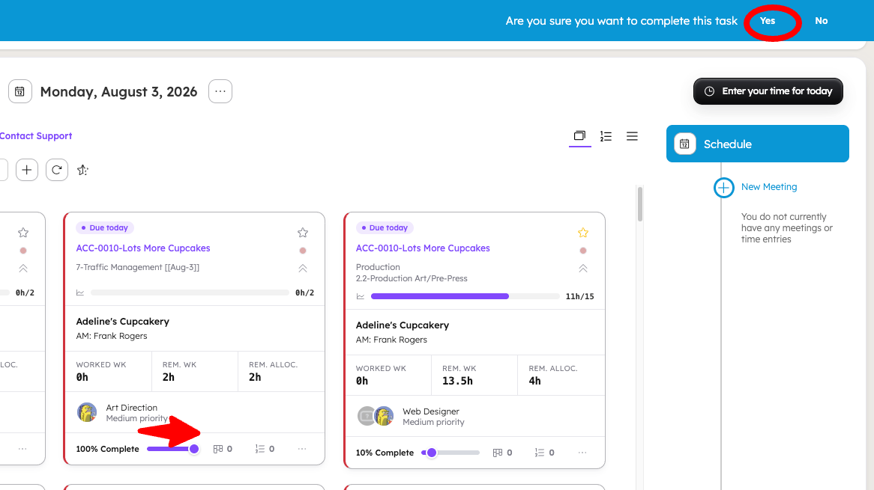874x490 pixels.
Task: Open ACC-0010 link on Production card
Action: pos(423,248)
